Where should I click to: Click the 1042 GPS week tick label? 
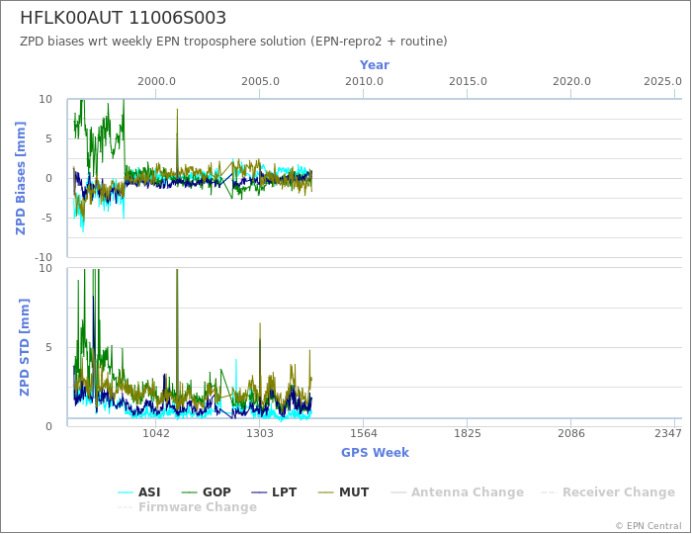(156, 433)
